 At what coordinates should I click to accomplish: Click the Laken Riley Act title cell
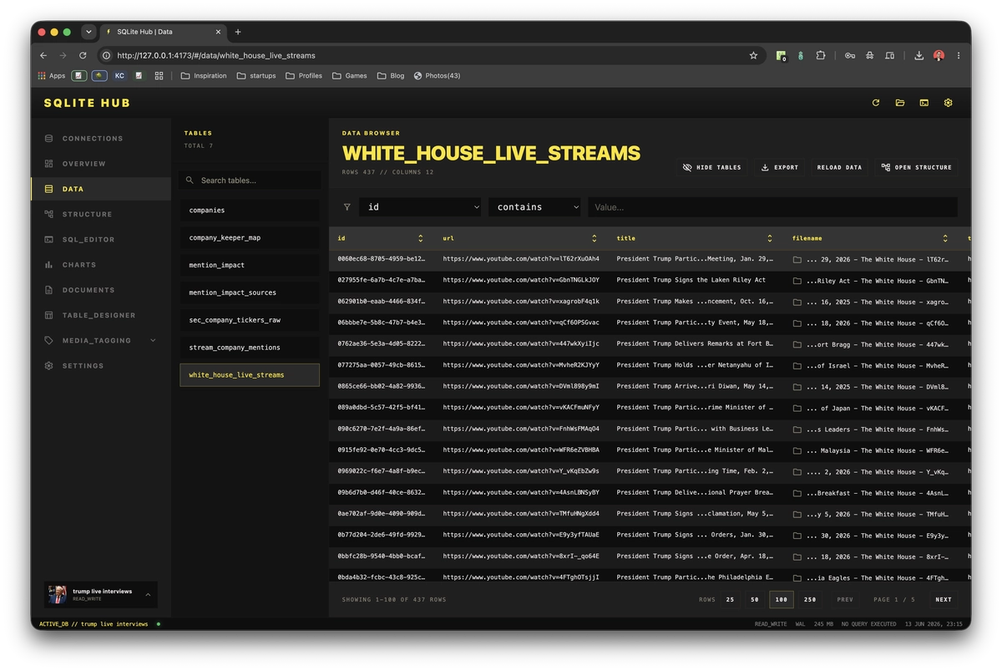coord(691,280)
